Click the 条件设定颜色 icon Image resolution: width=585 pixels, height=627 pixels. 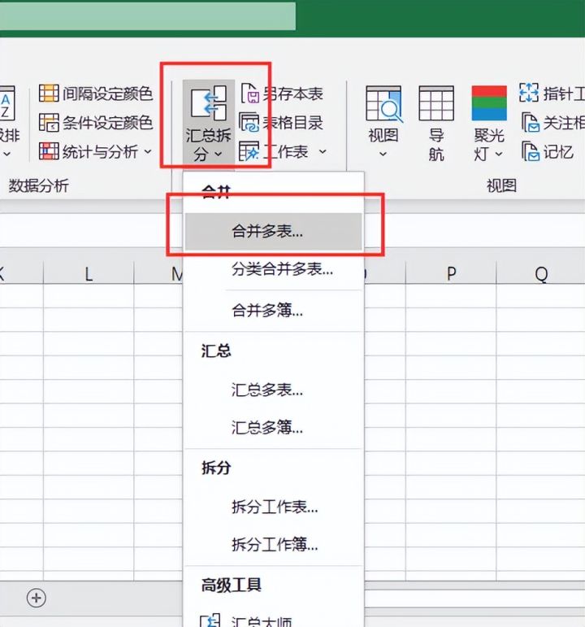49,122
